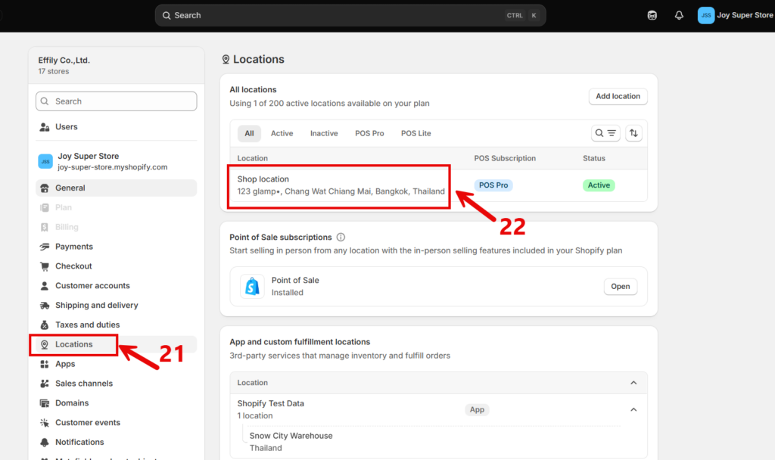
Task: Click the Sales channels icon
Action: pos(45,384)
